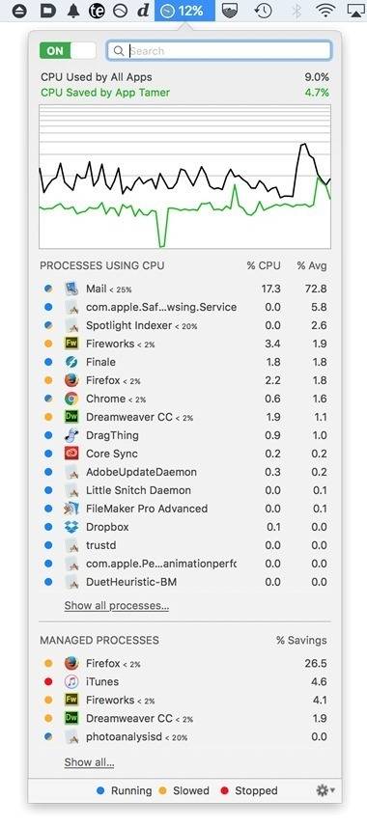The height and width of the screenshot is (827, 367).
Task: Click the Mail app icon in process list
Action: (71, 289)
